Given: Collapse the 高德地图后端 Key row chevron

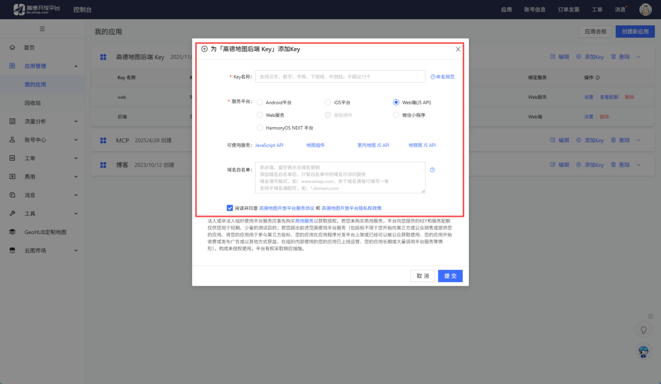Looking at the screenshot, I should [x=639, y=57].
